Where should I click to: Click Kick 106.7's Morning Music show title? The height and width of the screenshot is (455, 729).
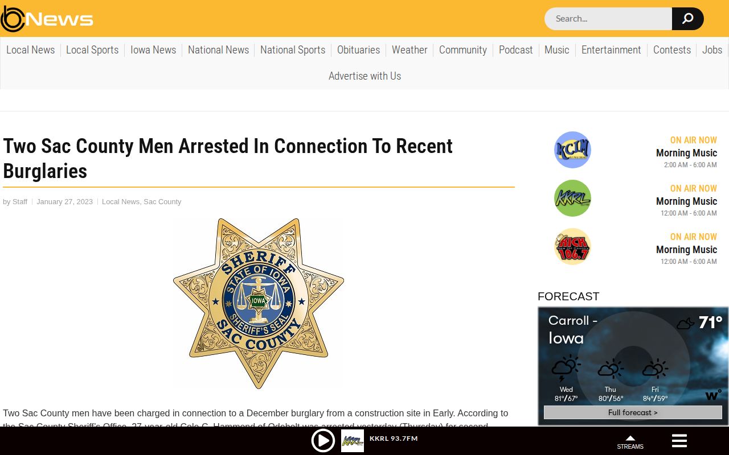(x=686, y=250)
